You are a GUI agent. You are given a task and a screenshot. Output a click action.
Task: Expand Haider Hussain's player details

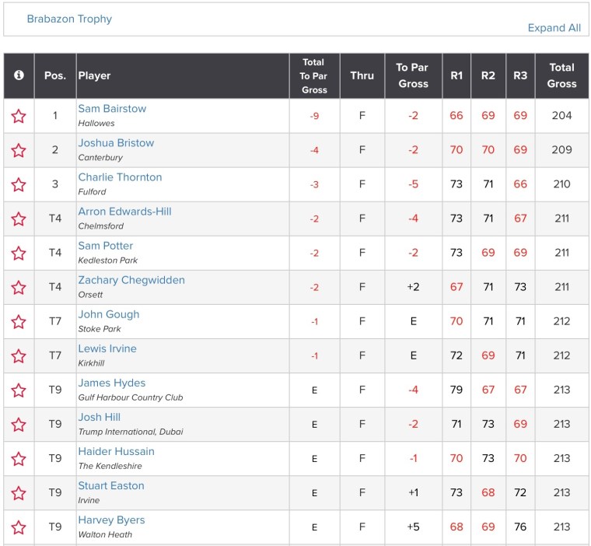[x=116, y=451]
